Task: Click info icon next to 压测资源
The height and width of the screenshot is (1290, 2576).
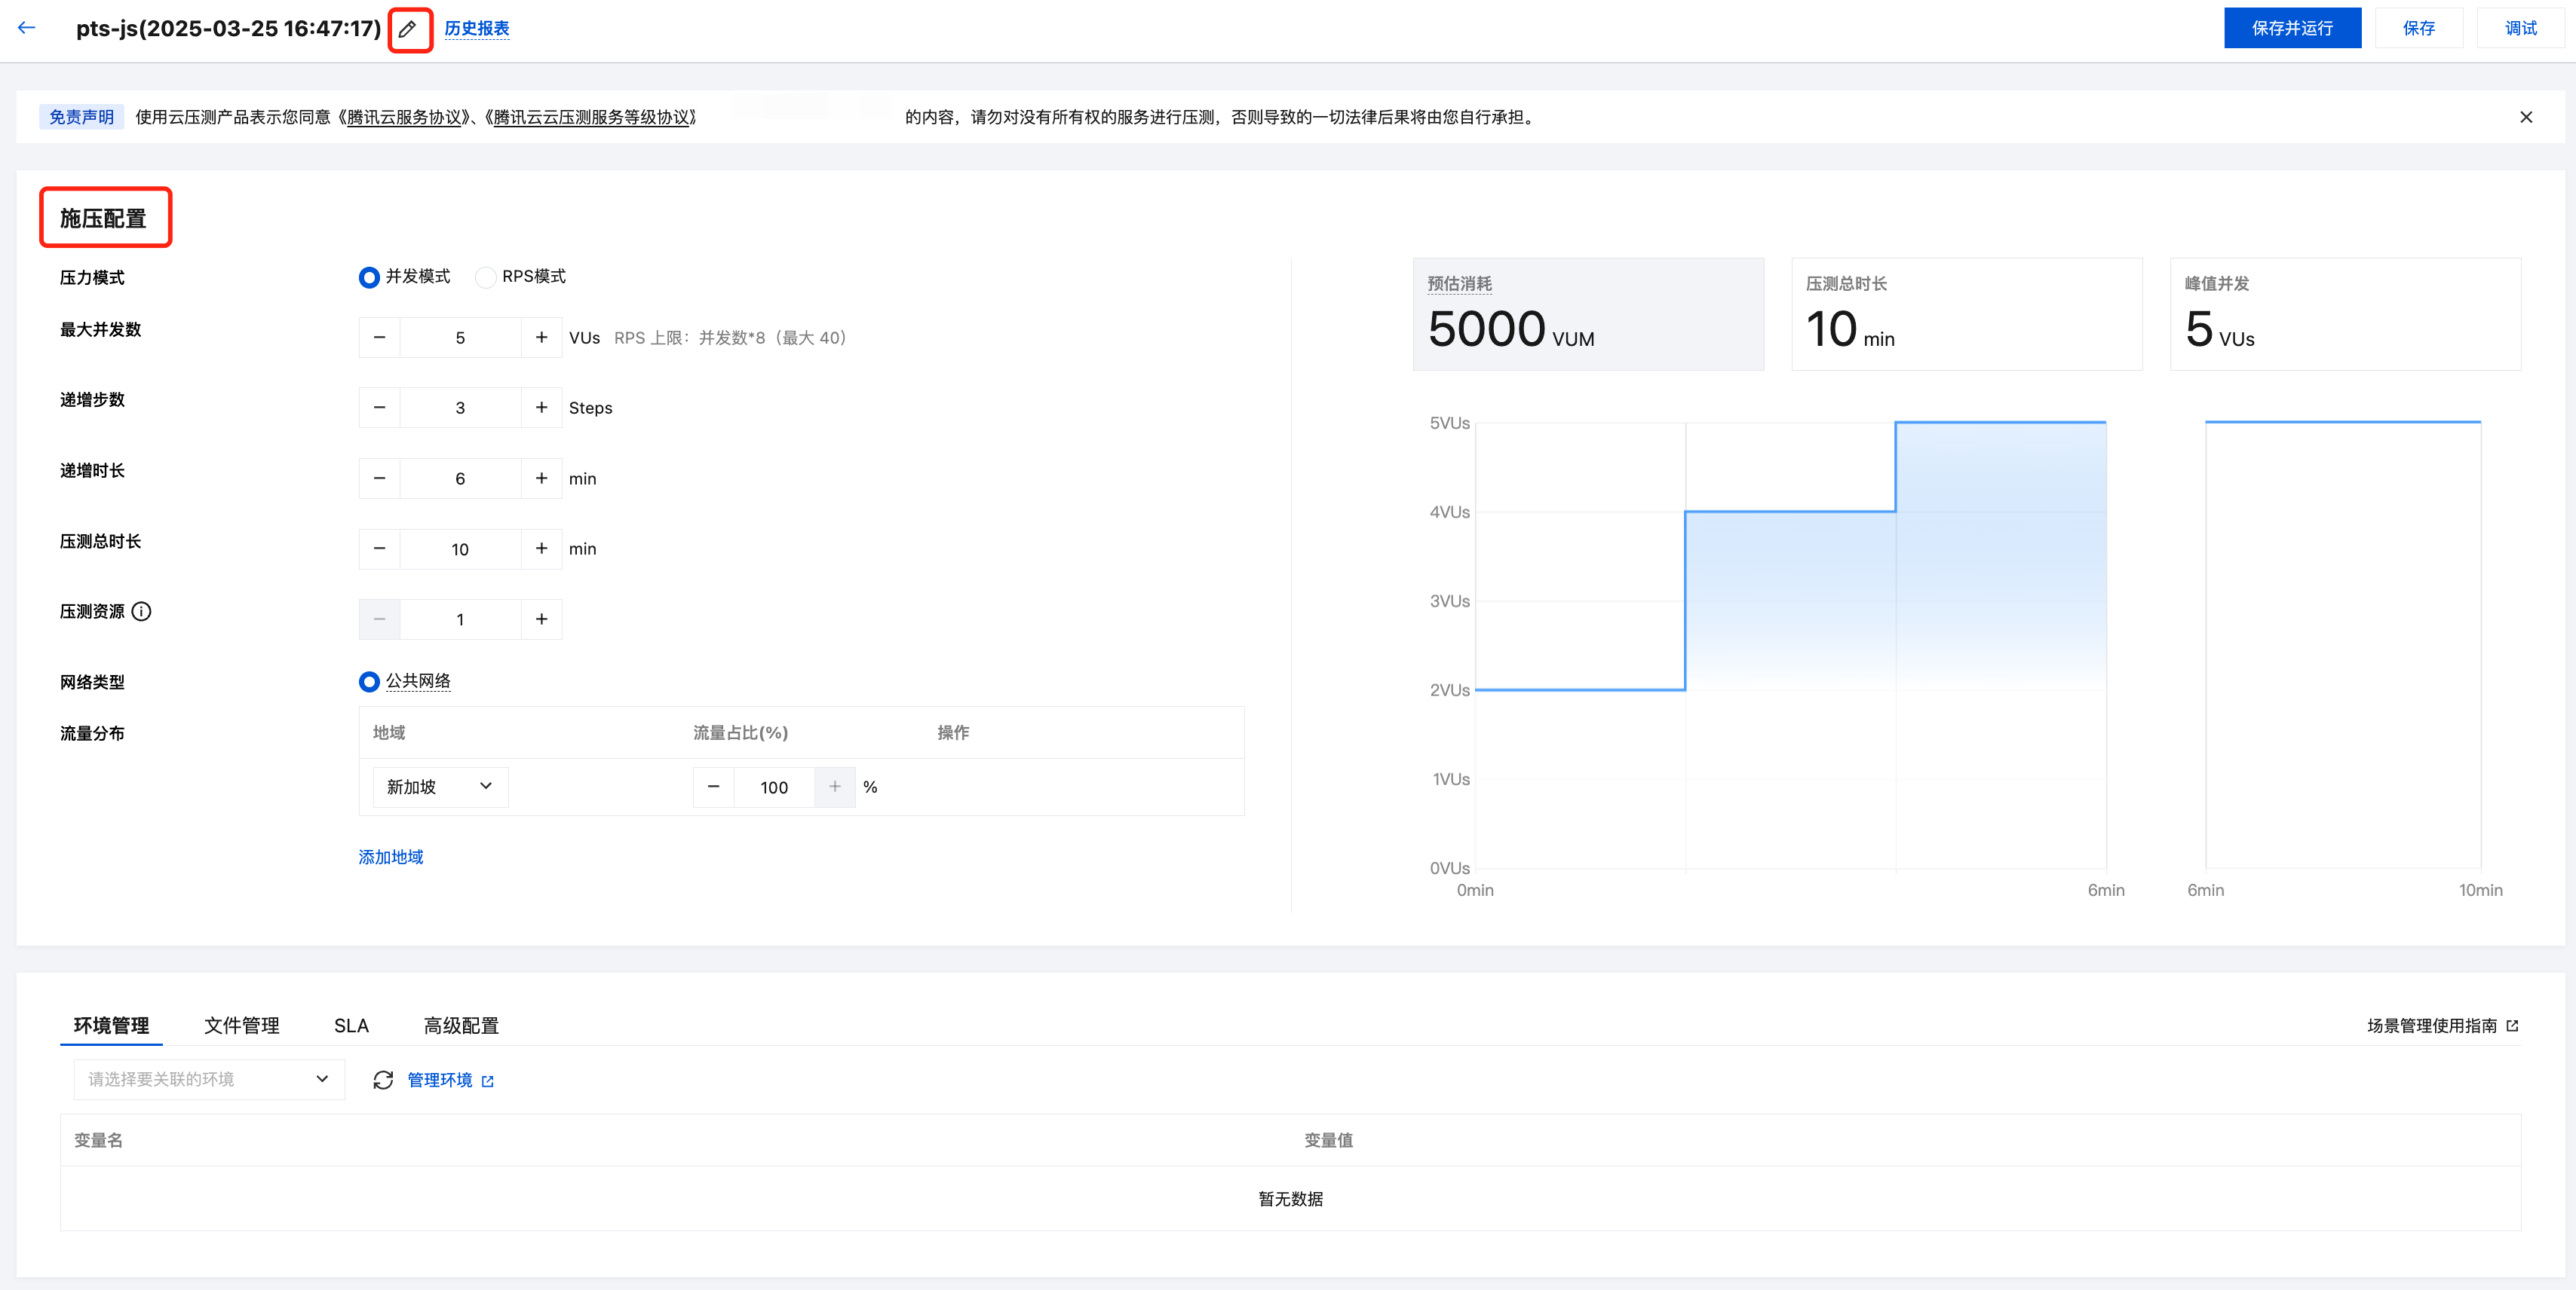Action: pyautogui.click(x=142, y=612)
